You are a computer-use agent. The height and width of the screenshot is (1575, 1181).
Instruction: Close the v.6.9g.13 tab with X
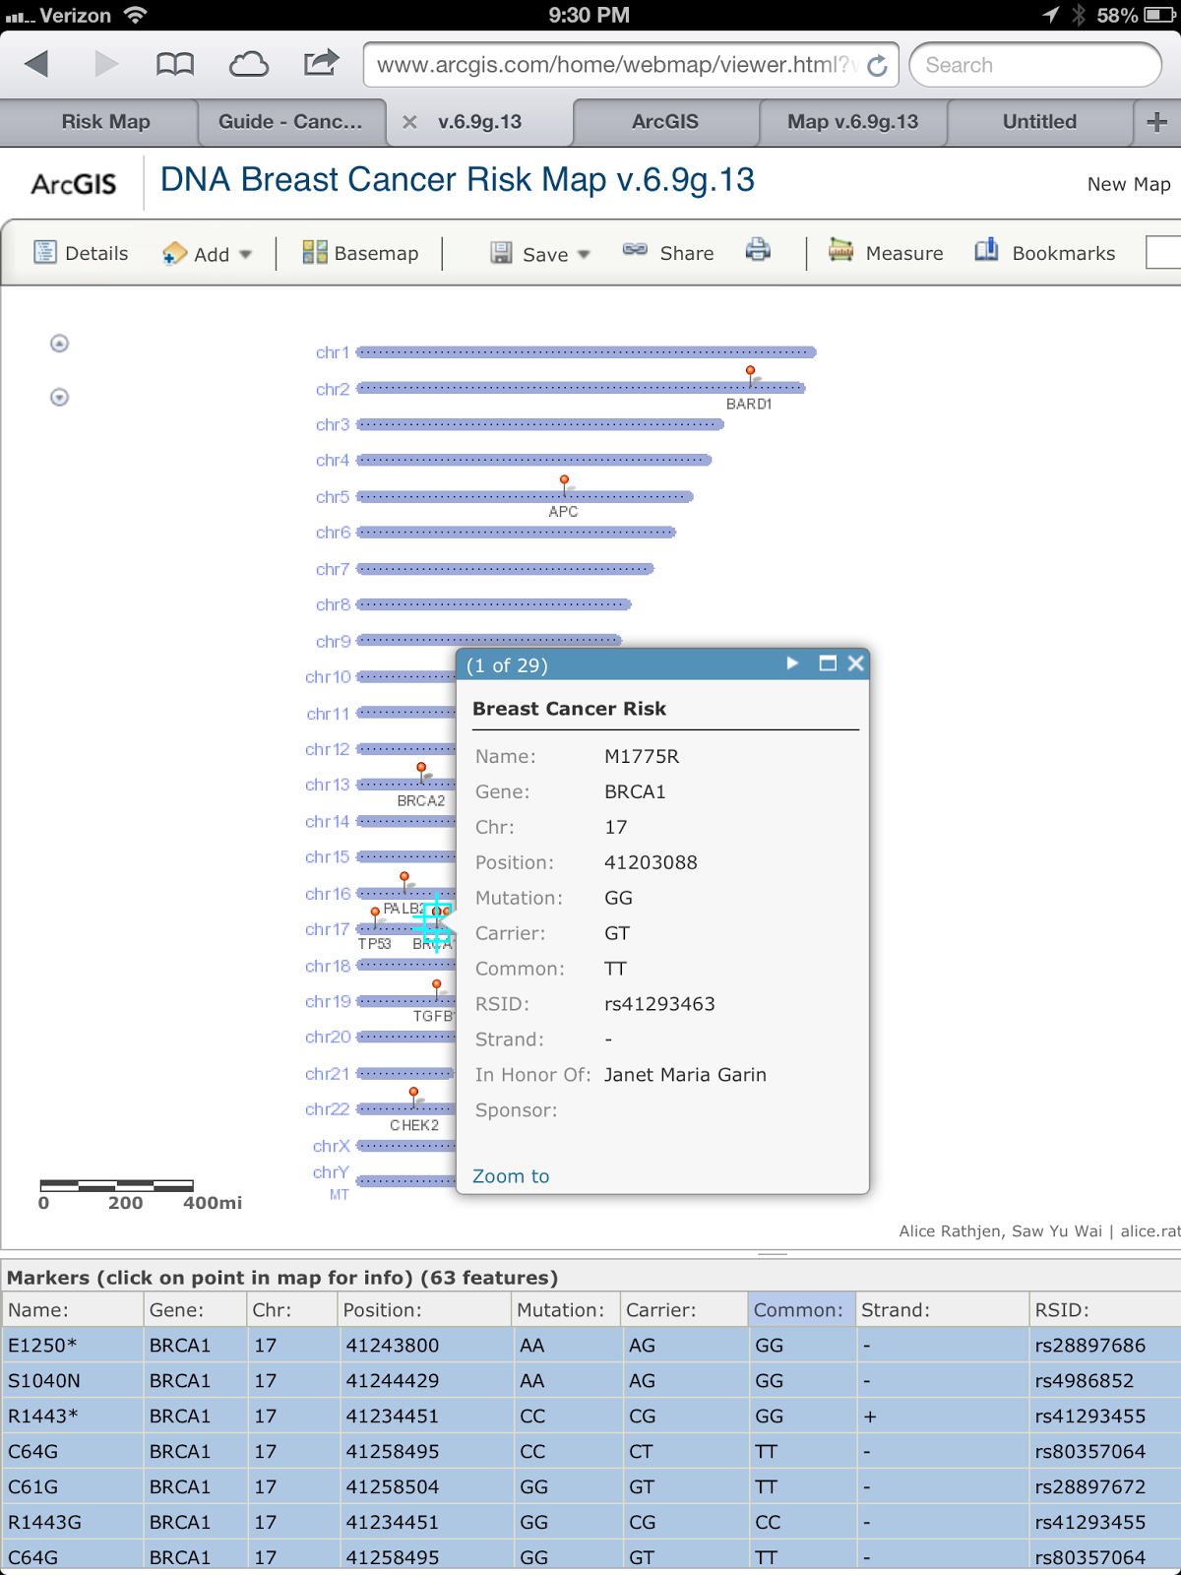[409, 122]
